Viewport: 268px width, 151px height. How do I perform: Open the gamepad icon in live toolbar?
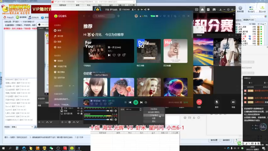(x=214, y=10)
